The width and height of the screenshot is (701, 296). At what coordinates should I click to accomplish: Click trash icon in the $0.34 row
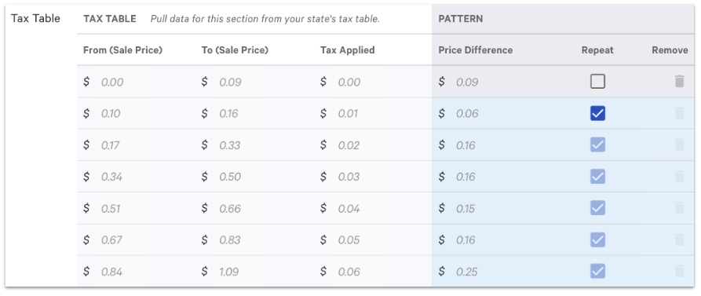[x=679, y=177]
